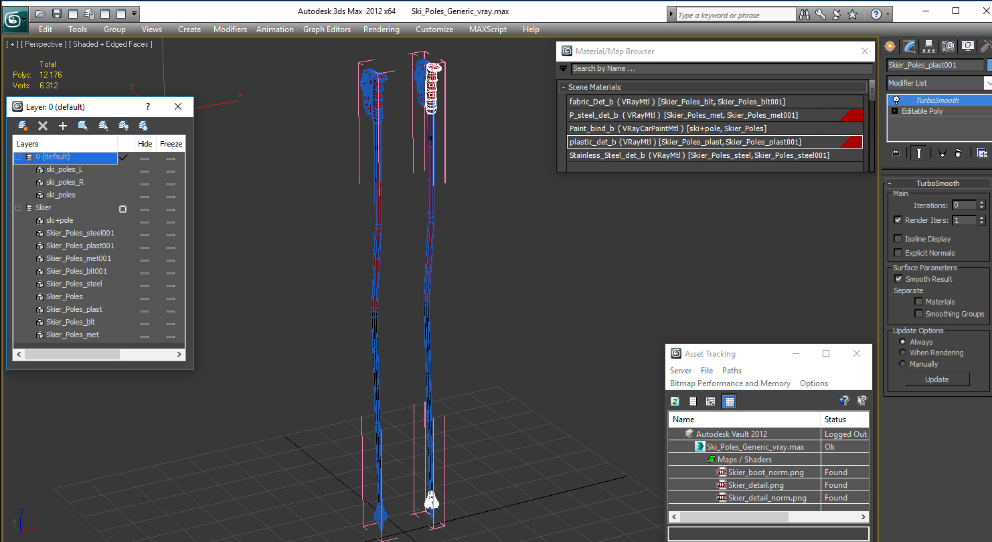992x542 pixels.
Task: Select When Rendering update option
Action: click(902, 353)
